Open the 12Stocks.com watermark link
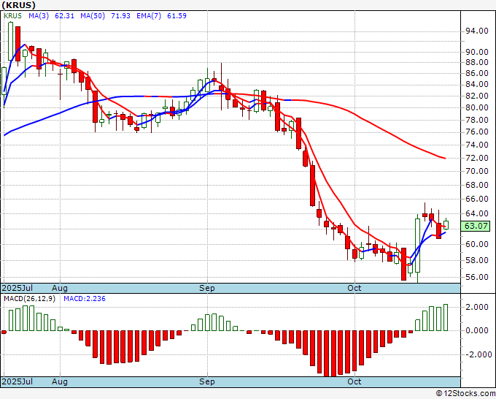This screenshot has width=496, height=399. (x=464, y=393)
